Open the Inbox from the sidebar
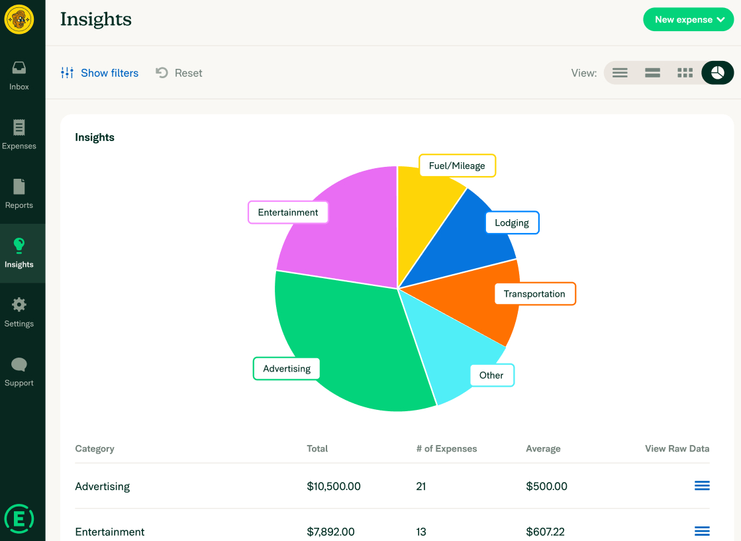This screenshot has height=541, width=741. click(19, 75)
